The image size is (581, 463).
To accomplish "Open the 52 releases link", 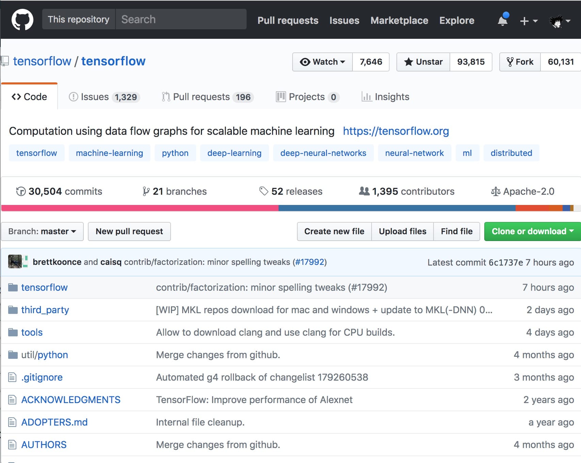I will [291, 191].
